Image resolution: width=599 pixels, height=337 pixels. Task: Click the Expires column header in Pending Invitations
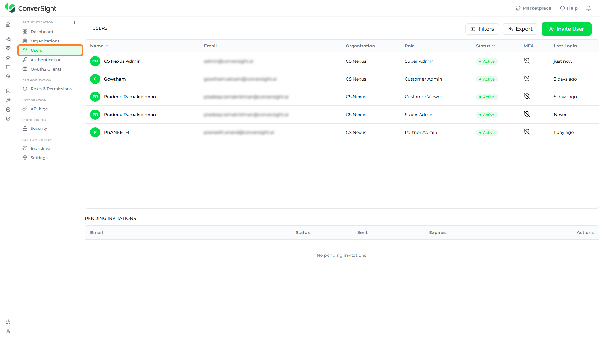(x=437, y=232)
